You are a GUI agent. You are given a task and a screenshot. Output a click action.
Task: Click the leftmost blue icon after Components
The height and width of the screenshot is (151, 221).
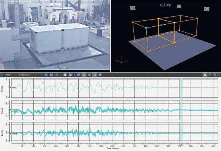pos(46,75)
